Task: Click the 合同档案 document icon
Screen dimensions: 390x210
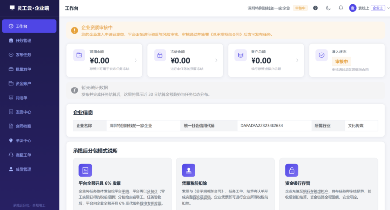Action: tap(11, 126)
